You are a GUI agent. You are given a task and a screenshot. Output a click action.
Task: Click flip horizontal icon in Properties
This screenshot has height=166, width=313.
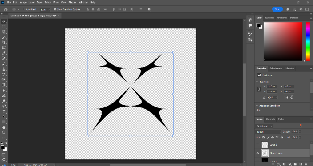tap(286, 98)
